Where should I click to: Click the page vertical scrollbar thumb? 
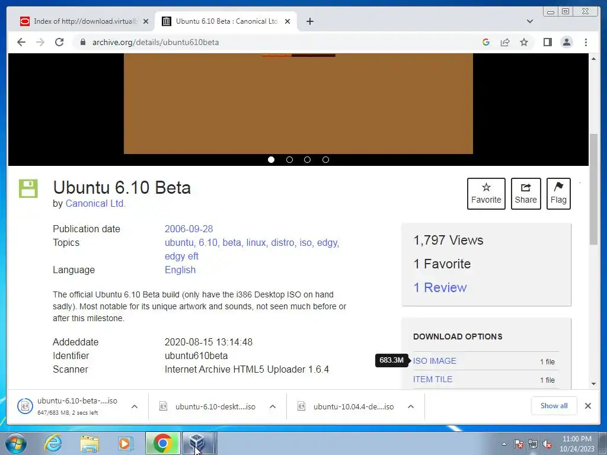tap(593, 189)
